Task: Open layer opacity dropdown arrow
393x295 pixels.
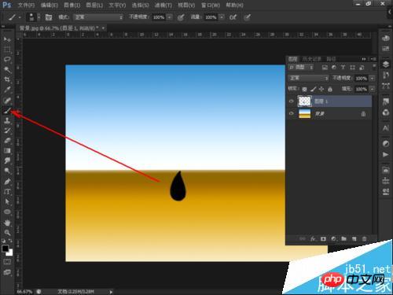Action: point(372,78)
